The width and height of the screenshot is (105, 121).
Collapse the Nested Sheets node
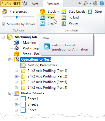pyautogui.click(x=10, y=93)
